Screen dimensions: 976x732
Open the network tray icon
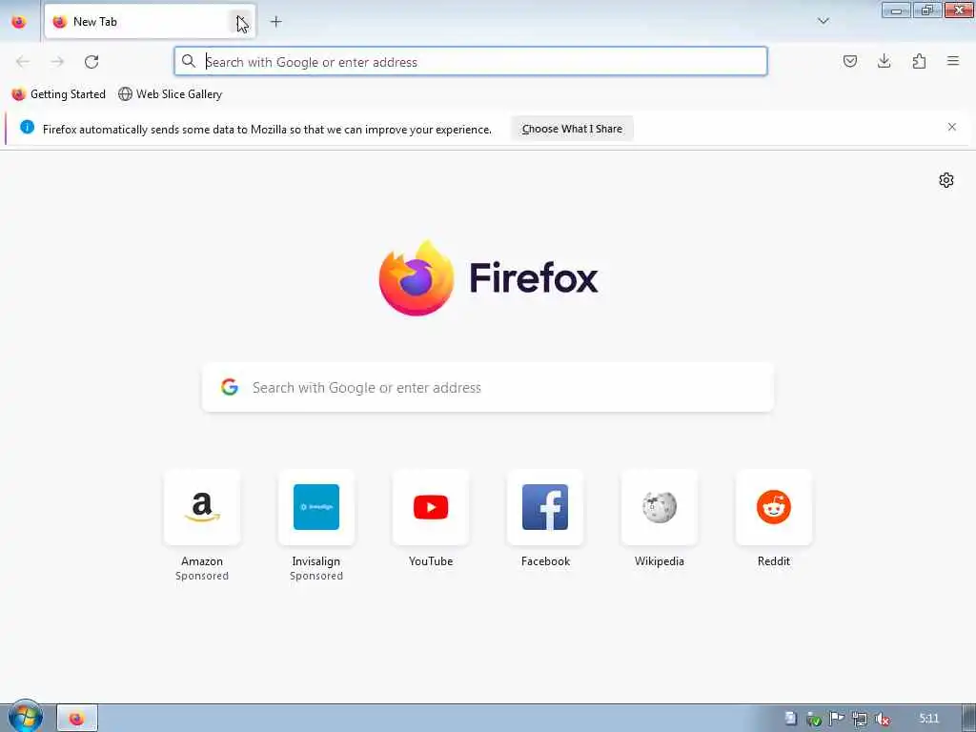pos(859,719)
